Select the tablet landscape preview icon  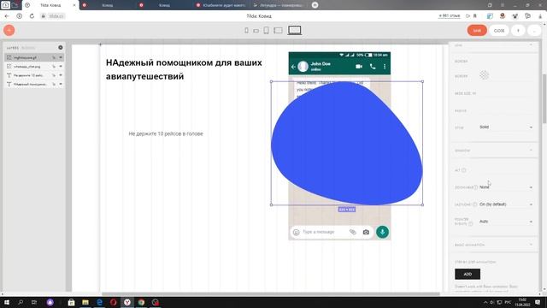click(x=278, y=31)
